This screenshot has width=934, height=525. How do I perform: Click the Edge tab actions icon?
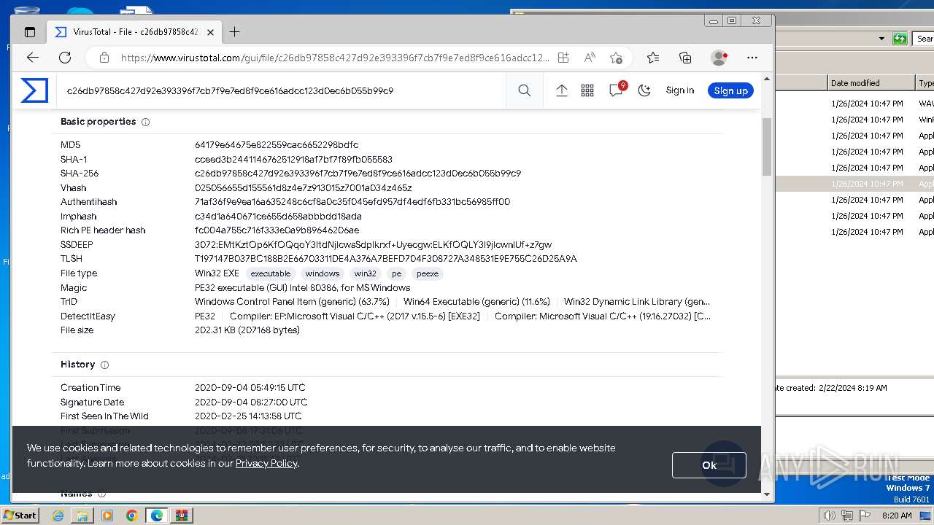coord(30,32)
